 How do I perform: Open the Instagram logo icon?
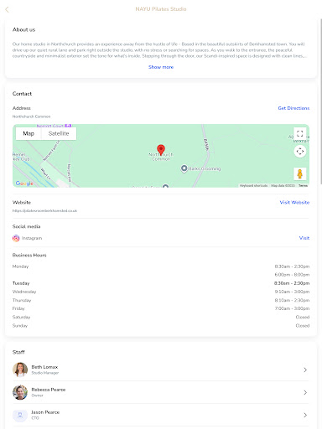coord(16,238)
